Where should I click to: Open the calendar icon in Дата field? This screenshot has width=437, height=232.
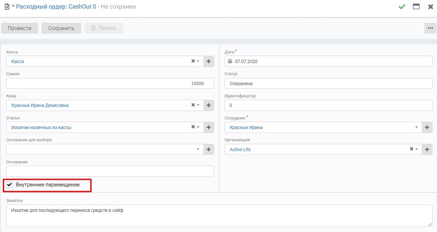230,61
